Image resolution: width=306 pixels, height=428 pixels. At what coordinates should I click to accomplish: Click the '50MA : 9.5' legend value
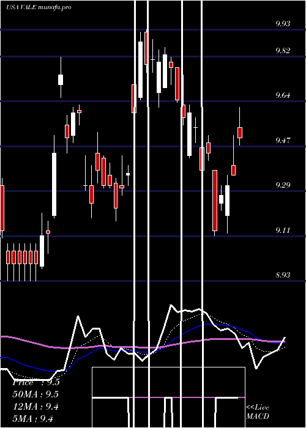pyautogui.click(x=35, y=394)
